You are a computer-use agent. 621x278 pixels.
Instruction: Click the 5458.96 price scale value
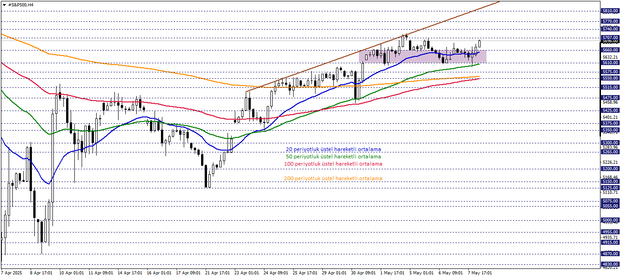tap(610, 102)
